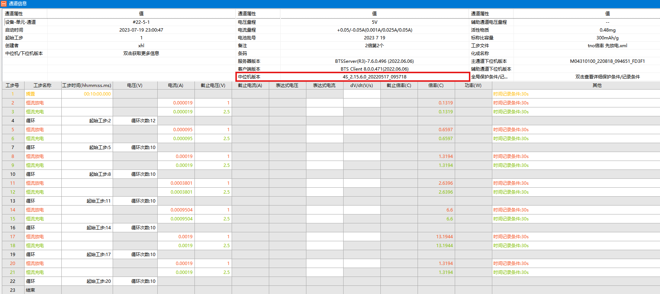This screenshot has width=660, height=294.
Task: Click the 截止电压(V) column header
Action: pyautogui.click(x=213, y=85)
